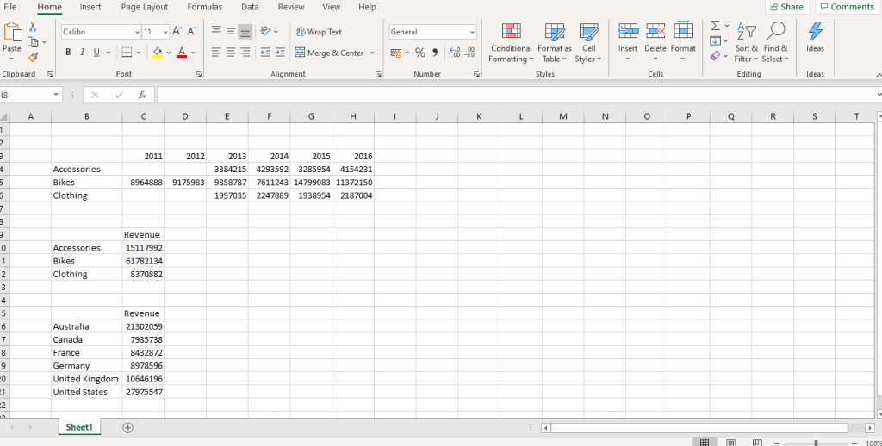Add a new sheet with plus icon
Image resolution: width=882 pixels, height=446 pixels.
tap(127, 427)
